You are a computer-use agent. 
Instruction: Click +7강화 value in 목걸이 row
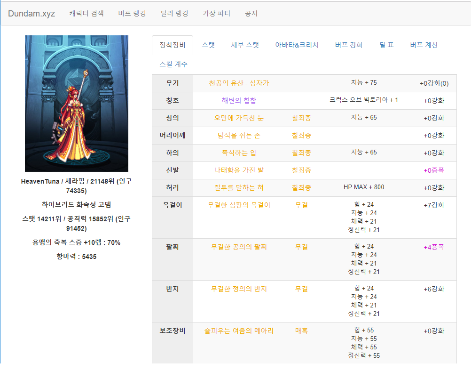pos(434,205)
